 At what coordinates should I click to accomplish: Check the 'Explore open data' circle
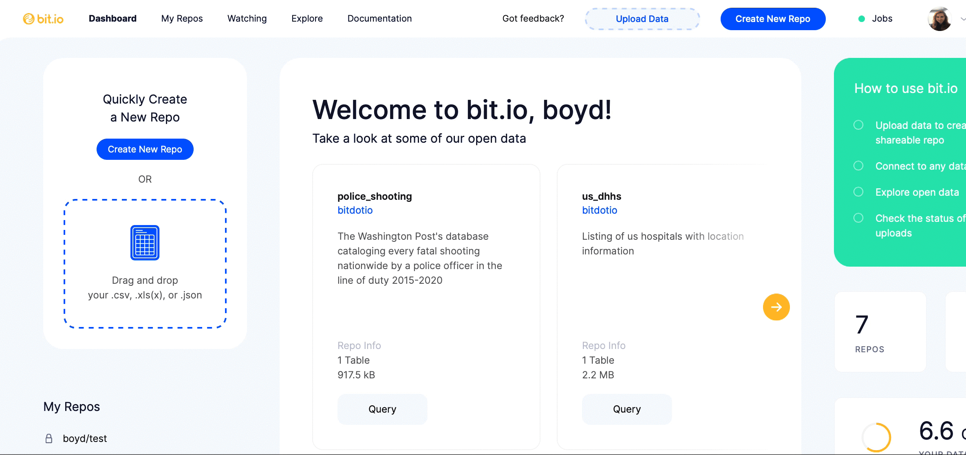[858, 192]
